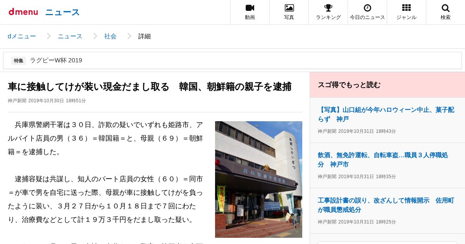Click the ニュース header title

(62, 12)
